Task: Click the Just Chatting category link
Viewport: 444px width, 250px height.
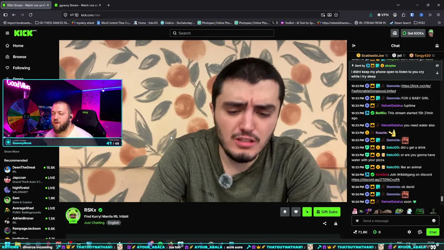Action: pyautogui.click(x=94, y=223)
